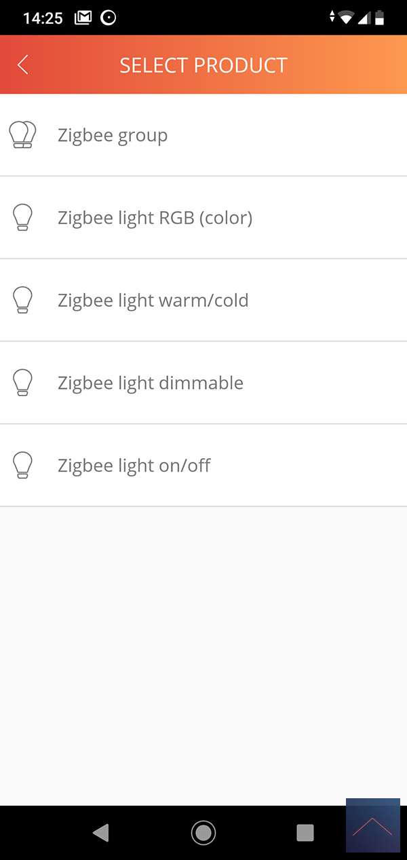Tap the Wi-Fi status icon
The height and width of the screenshot is (860, 407).
tap(347, 18)
